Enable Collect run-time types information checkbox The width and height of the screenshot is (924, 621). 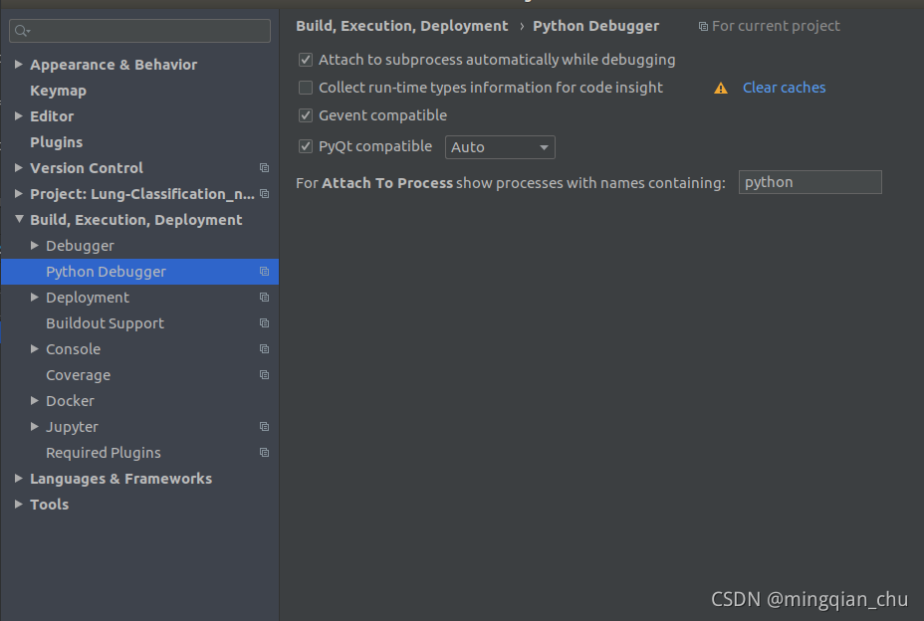tap(305, 88)
